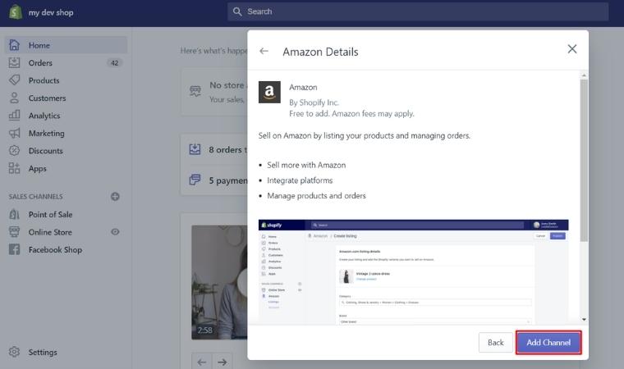Screen dimensions: 624x369
Task: Click the Home house icon
Action: [x=14, y=45]
